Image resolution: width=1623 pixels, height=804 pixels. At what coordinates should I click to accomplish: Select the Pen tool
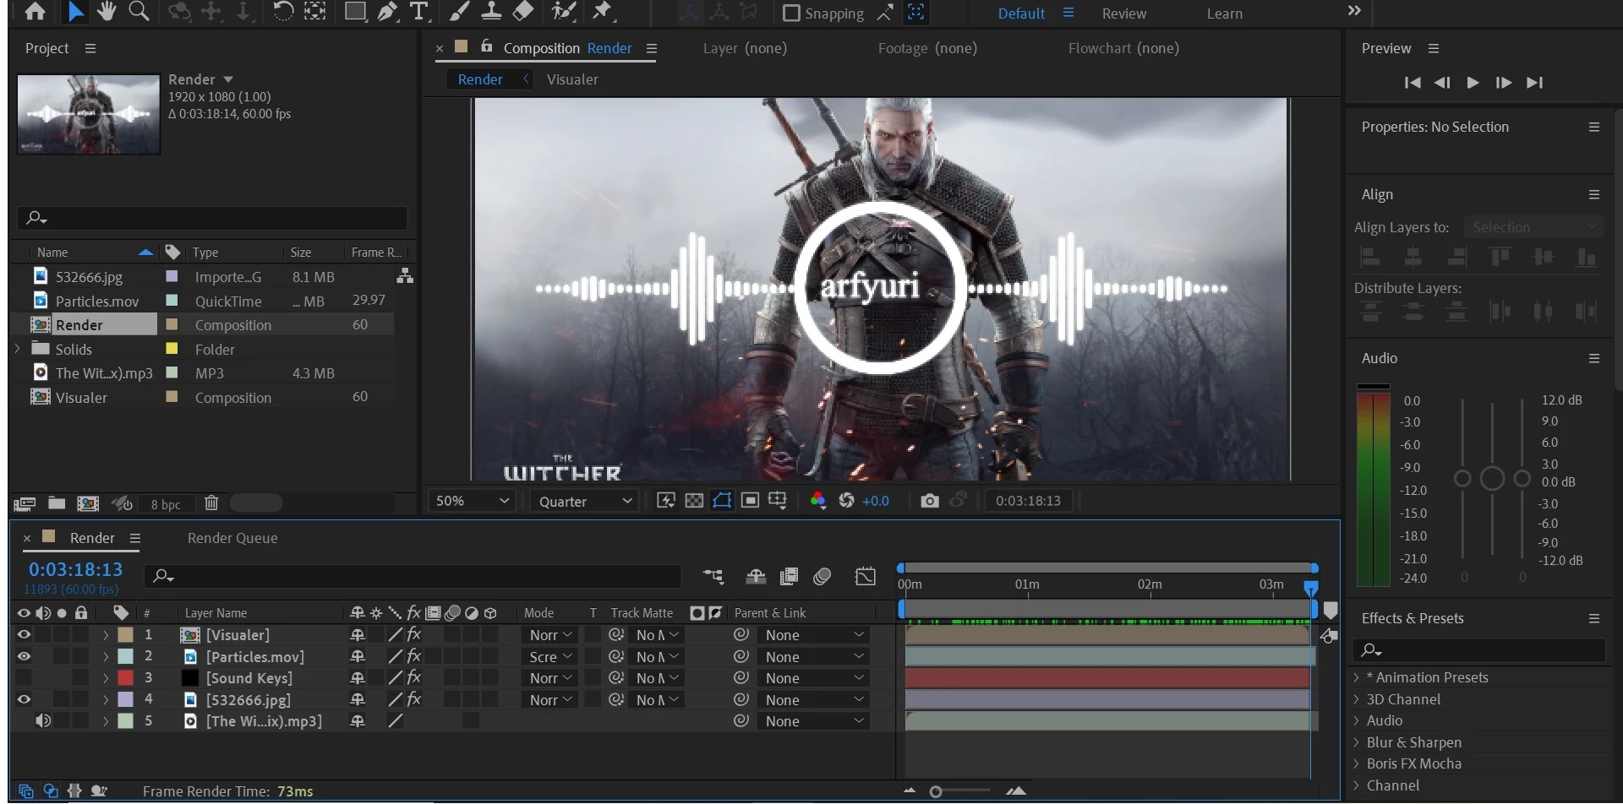click(387, 12)
